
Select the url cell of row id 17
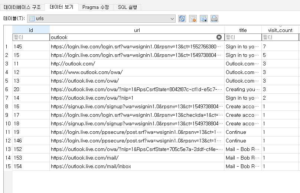click(137, 115)
